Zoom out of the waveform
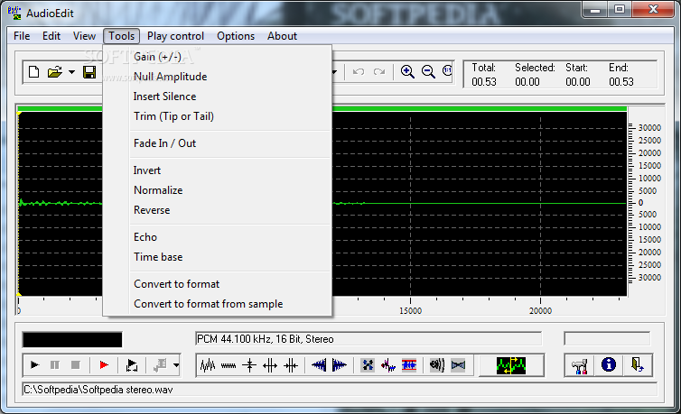Viewport: 681px width, 414px height. tap(428, 71)
